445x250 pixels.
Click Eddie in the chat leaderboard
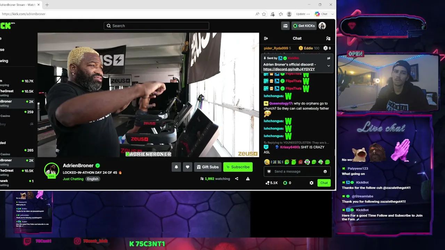tap(308, 48)
